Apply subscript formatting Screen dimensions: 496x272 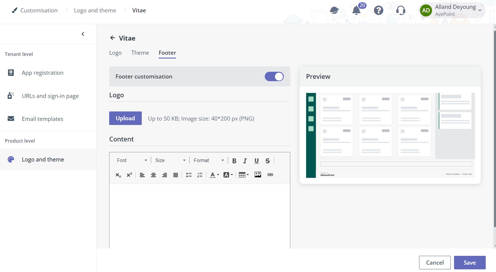coord(118,175)
